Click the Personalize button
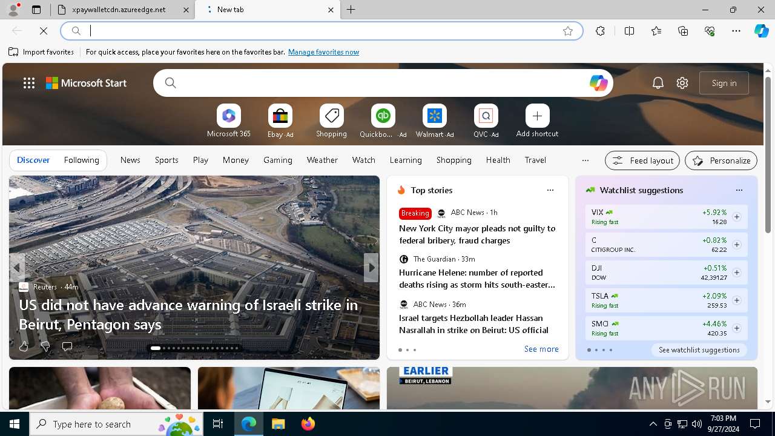The height and width of the screenshot is (436, 775). [x=721, y=160]
